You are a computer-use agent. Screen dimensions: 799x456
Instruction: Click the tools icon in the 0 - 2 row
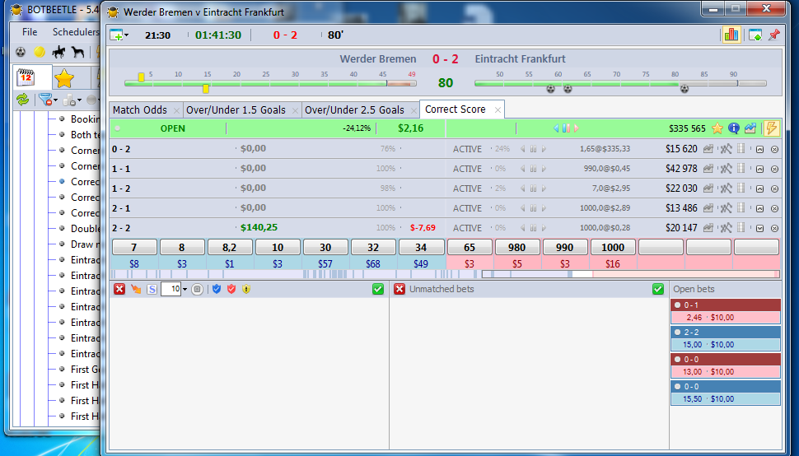[x=726, y=149]
